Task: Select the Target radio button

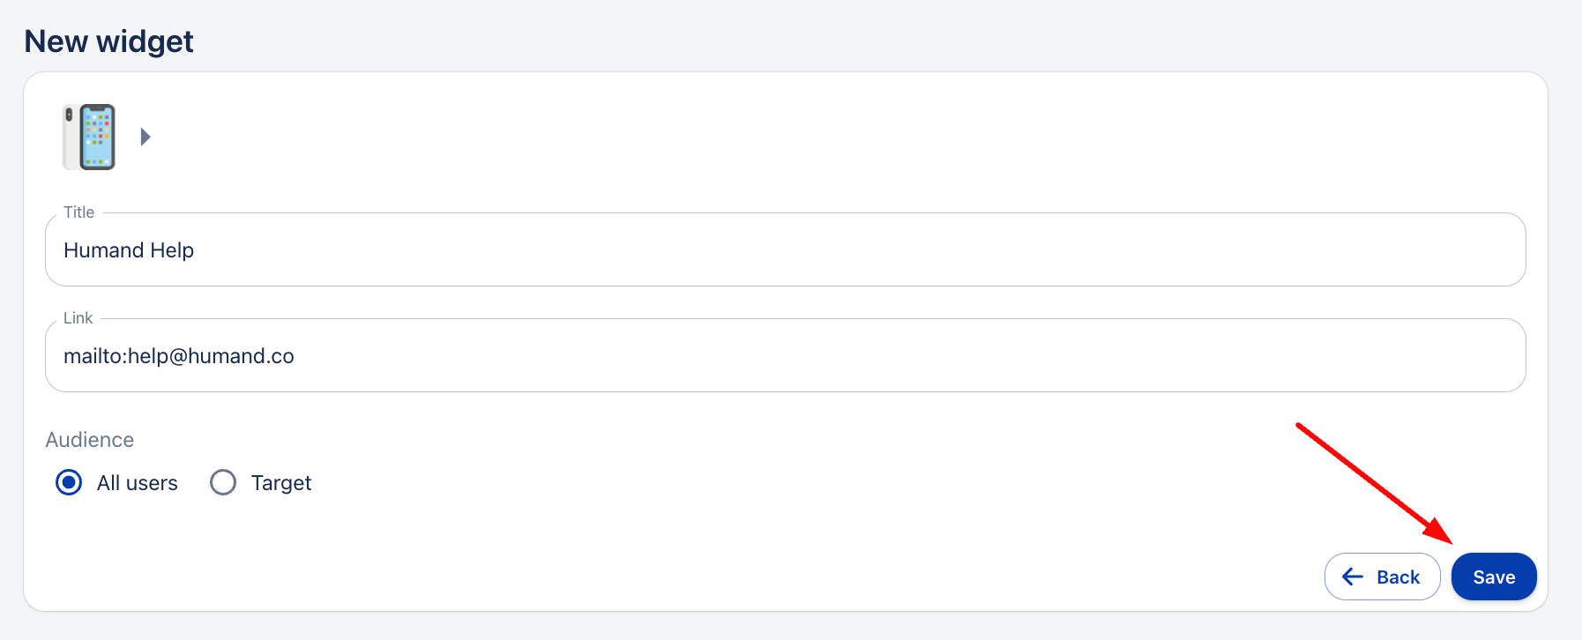Action: coord(223,482)
